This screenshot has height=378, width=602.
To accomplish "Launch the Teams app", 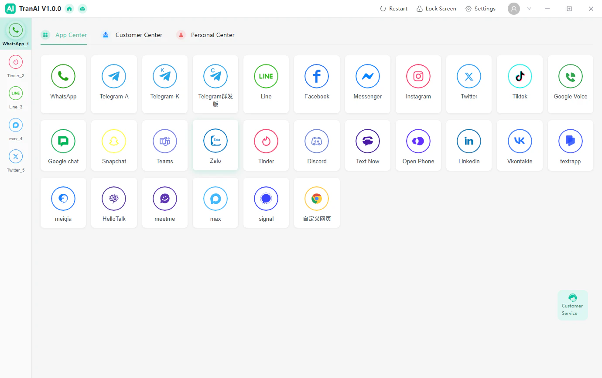I will point(165,145).
